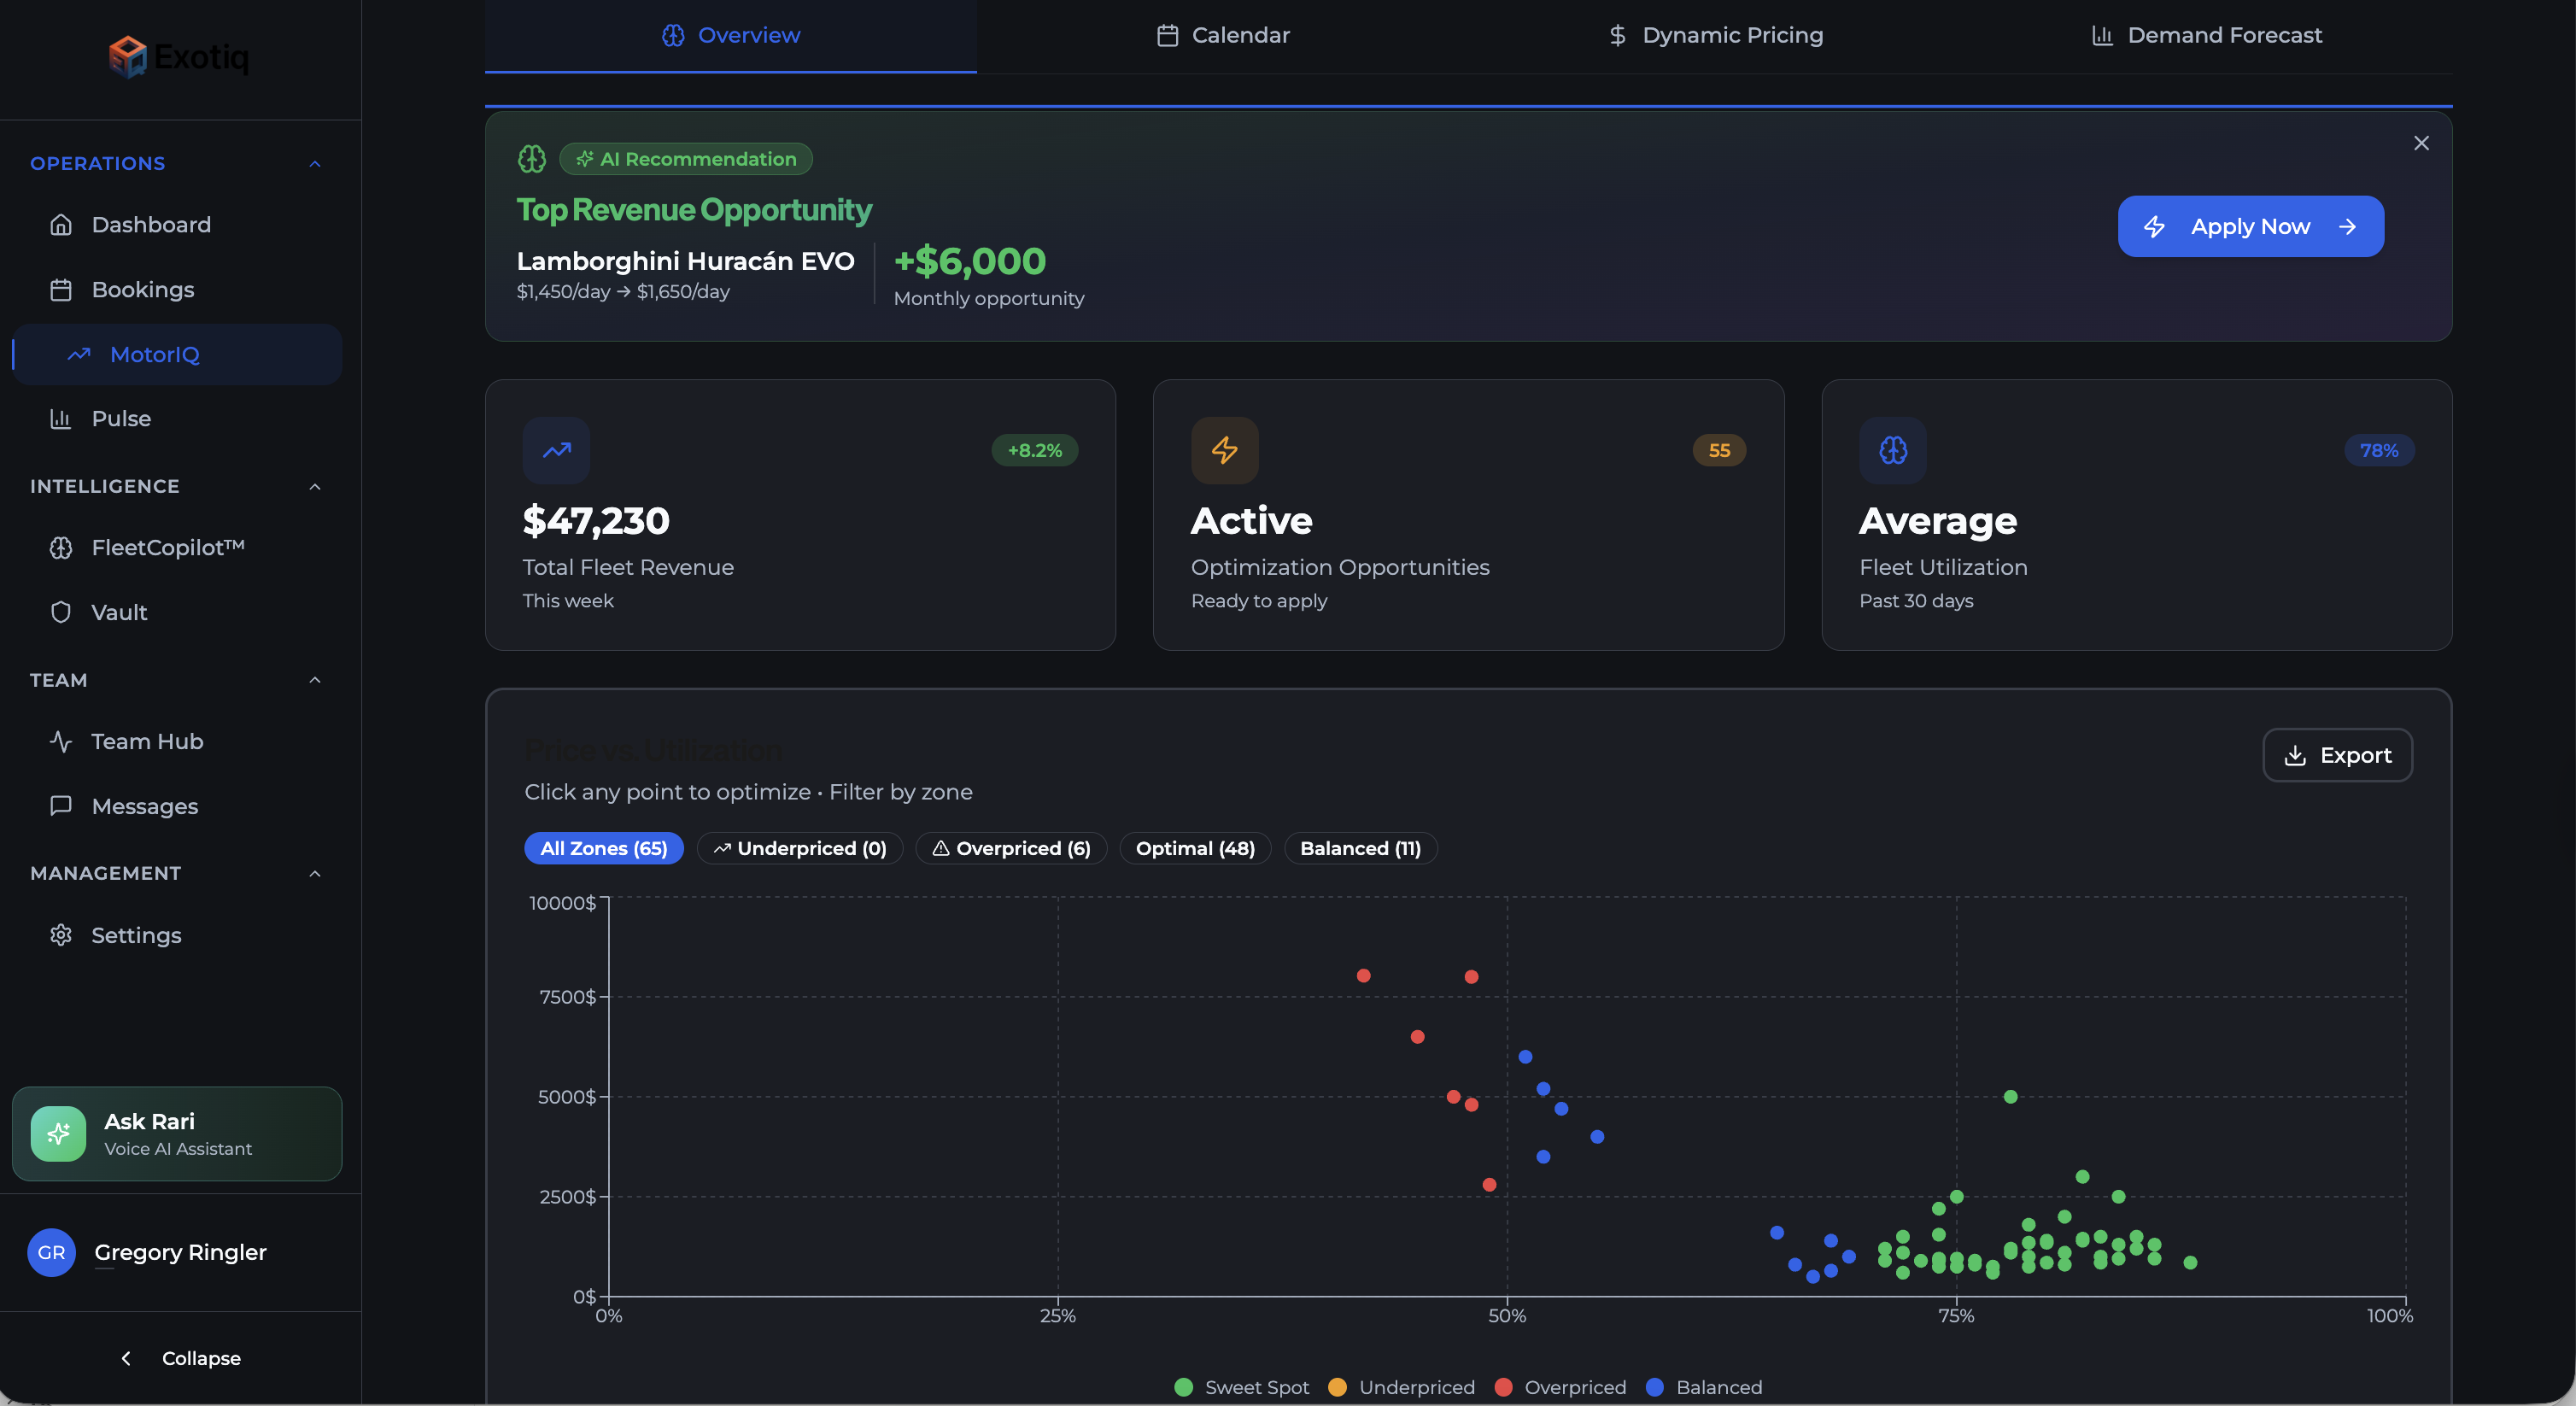The height and width of the screenshot is (1406, 2576).
Task: Show only Optimal zones on the chart
Action: point(1194,848)
